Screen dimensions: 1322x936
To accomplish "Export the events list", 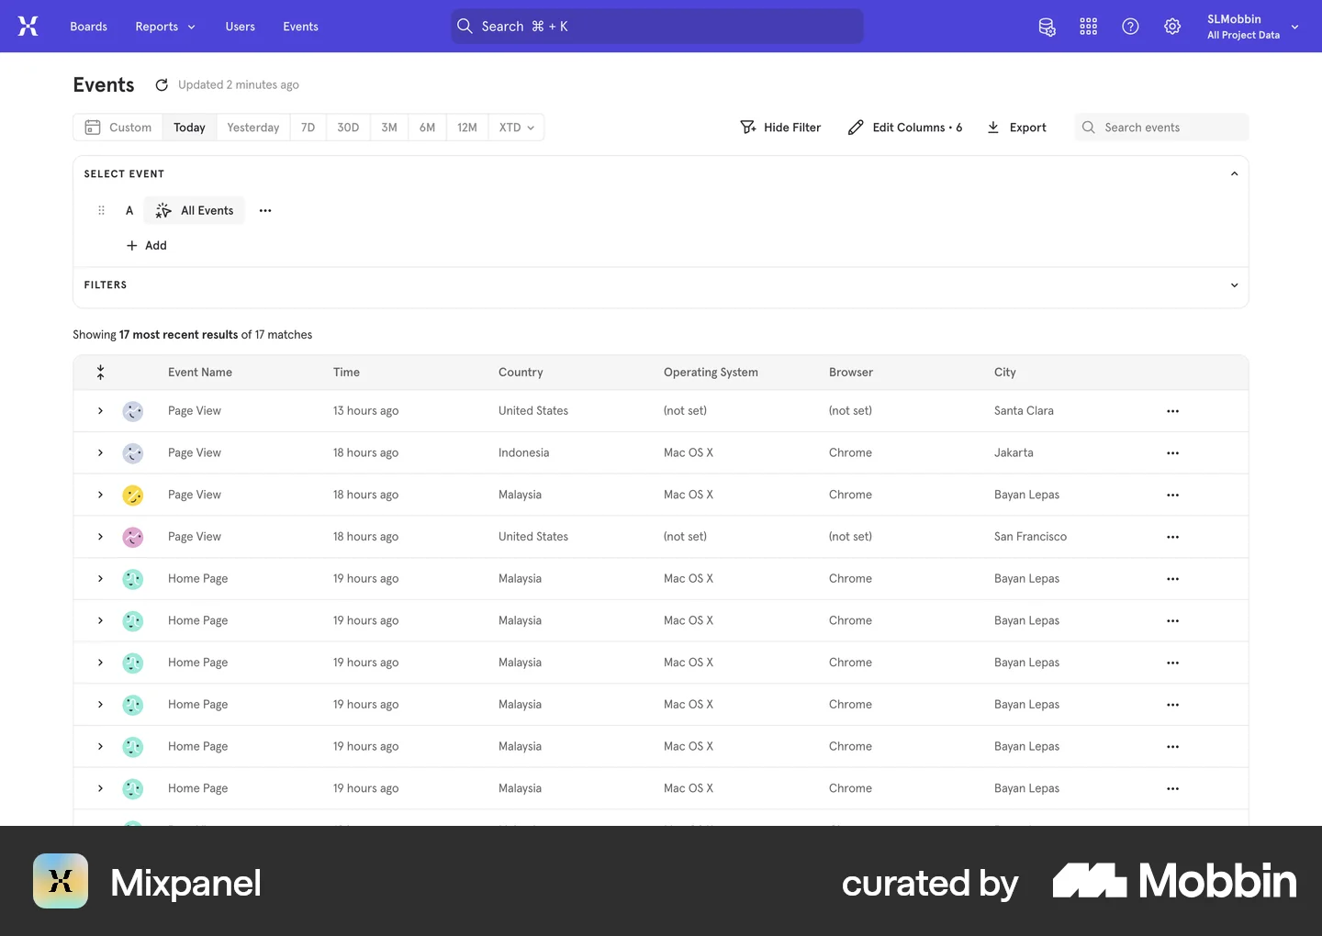I will [1016, 128].
